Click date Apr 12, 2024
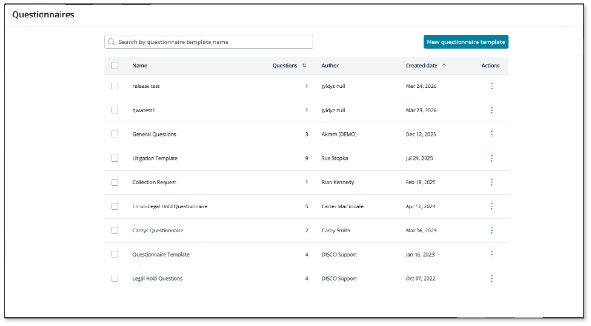The width and height of the screenshot is (591, 326). [421, 206]
